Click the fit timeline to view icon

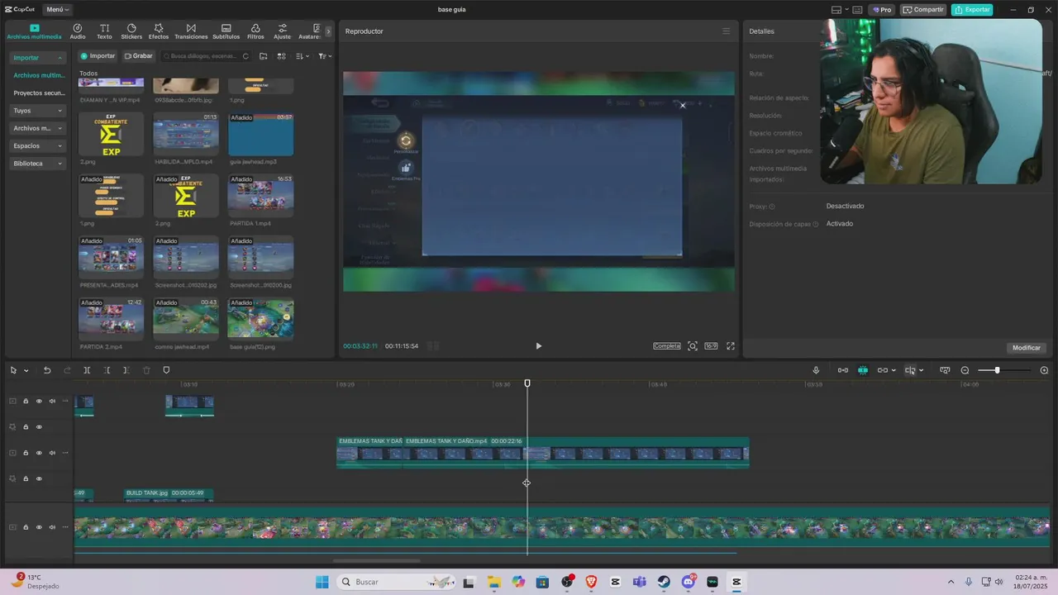point(945,370)
